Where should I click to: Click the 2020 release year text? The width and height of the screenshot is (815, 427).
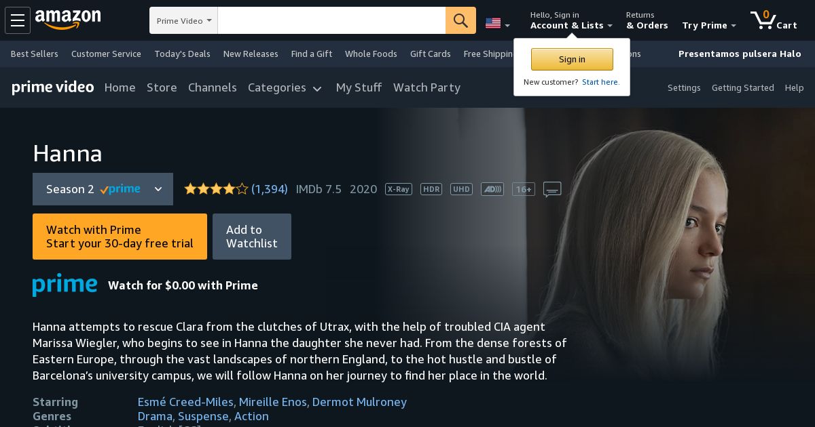coord(363,189)
